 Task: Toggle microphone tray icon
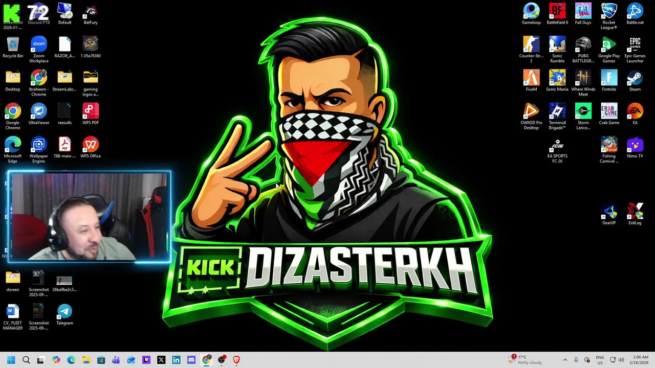(576, 360)
